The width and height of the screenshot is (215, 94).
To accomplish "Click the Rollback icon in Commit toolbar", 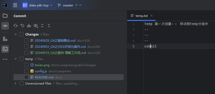I will (x=22, y=26).
